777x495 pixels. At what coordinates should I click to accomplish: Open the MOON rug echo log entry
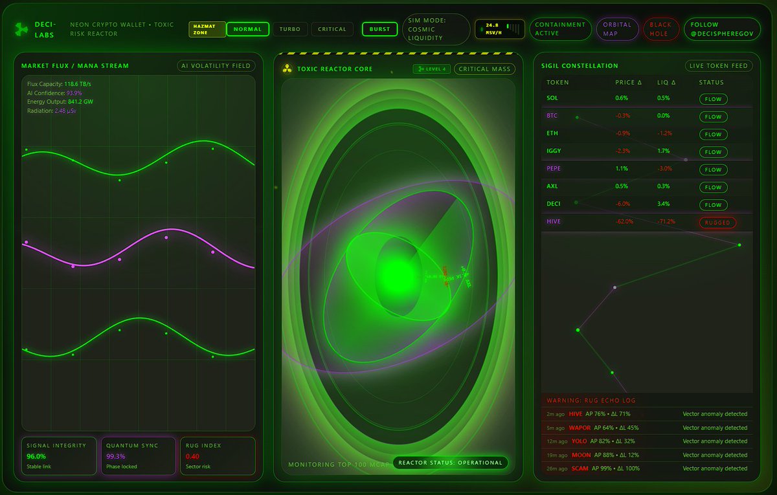coord(647,455)
